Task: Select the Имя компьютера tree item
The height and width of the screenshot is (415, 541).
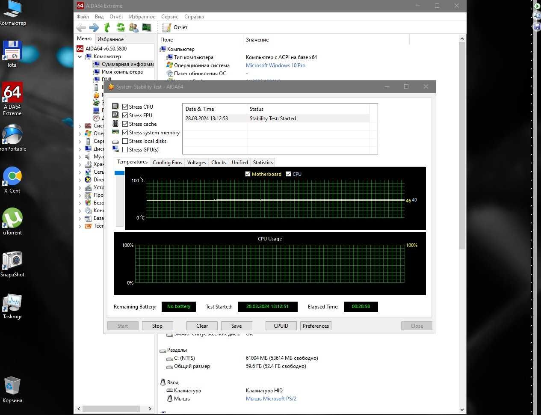Action: (x=122, y=72)
